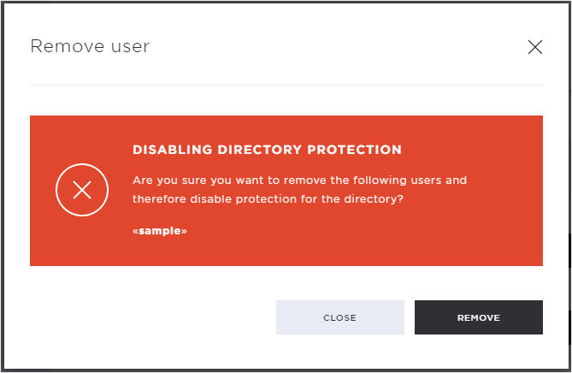Cancel using the CLOSE button
Screen dimensions: 572x373
[x=340, y=317]
